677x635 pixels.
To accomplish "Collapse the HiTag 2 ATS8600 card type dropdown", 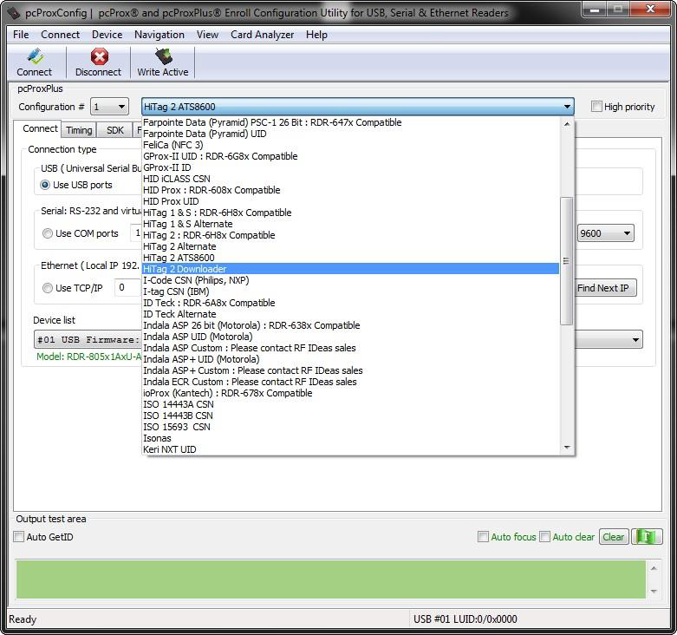I will tap(568, 107).
